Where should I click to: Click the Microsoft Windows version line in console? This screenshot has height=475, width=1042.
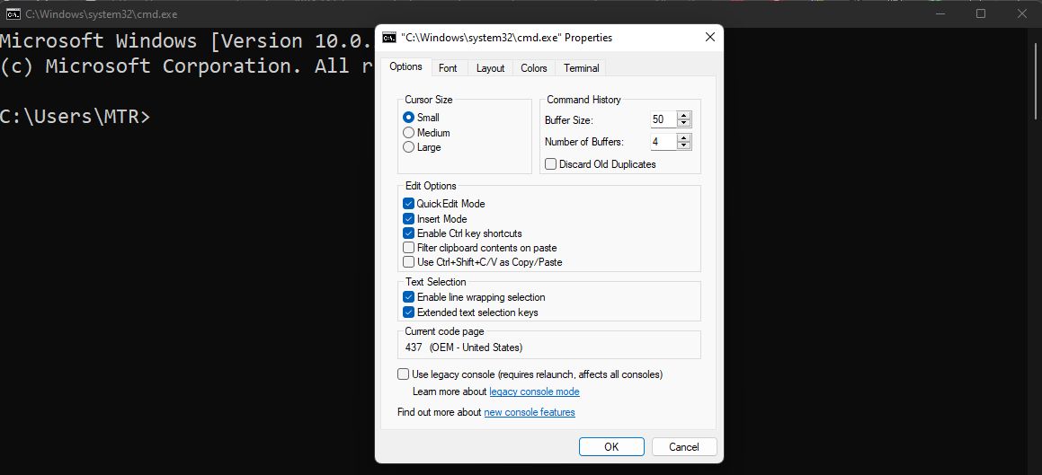point(184,41)
